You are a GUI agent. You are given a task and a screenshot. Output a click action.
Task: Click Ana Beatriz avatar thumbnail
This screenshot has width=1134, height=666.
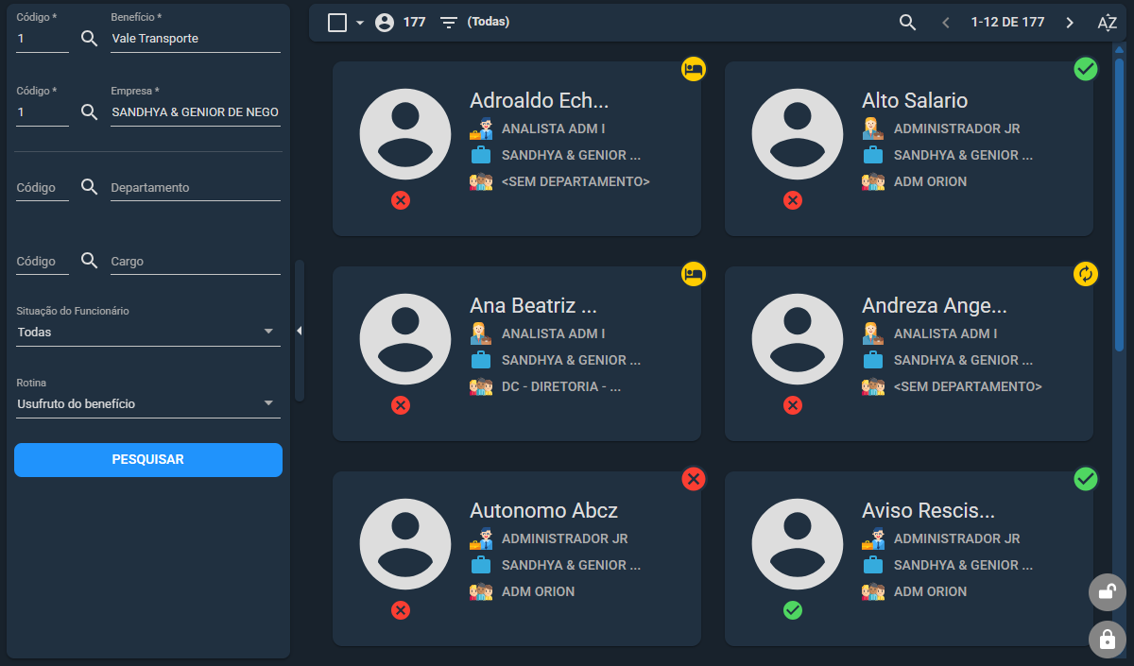(x=405, y=339)
